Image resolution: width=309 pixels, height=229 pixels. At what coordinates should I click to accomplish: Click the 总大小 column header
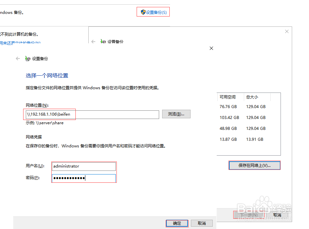[257, 97]
